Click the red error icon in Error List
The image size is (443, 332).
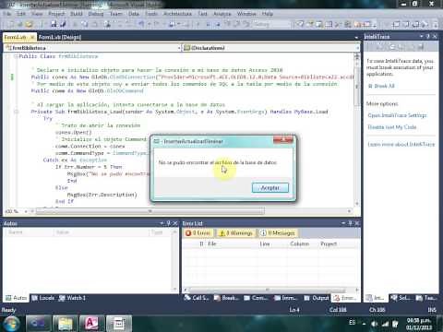188,233
